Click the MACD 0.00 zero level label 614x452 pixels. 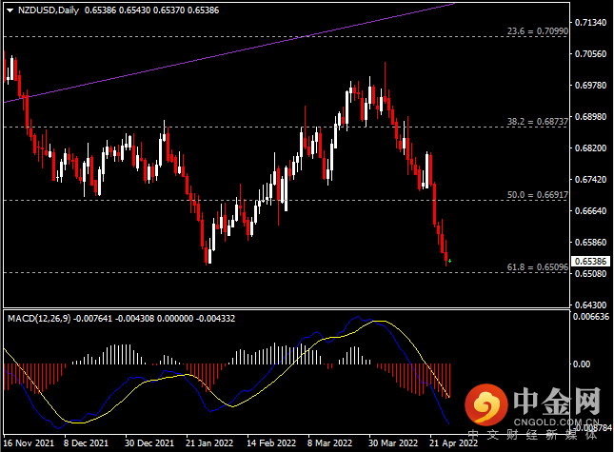tap(582, 364)
